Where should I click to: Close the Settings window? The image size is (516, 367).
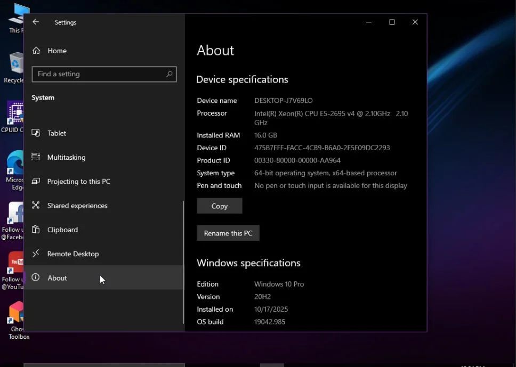[x=415, y=22]
